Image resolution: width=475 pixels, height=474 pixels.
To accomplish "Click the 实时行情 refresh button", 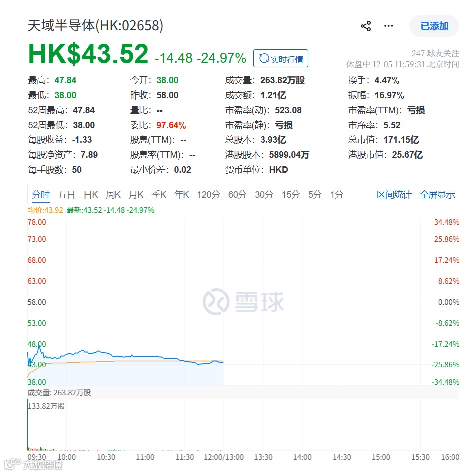I will 281,58.
